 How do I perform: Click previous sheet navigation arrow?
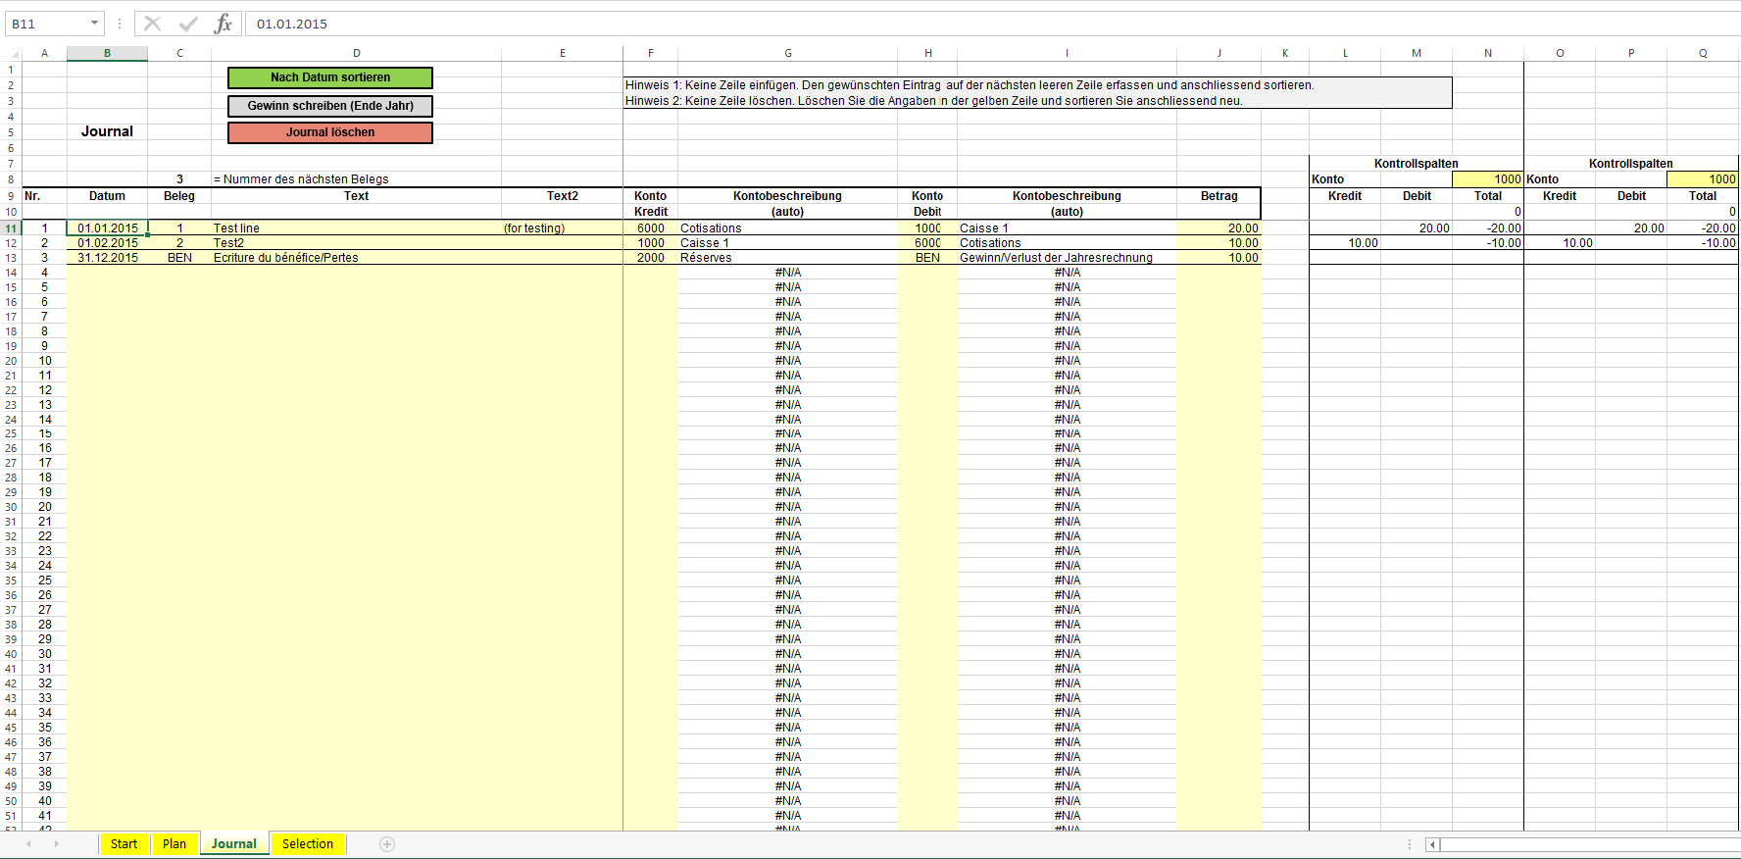click(x=28, y=843)
